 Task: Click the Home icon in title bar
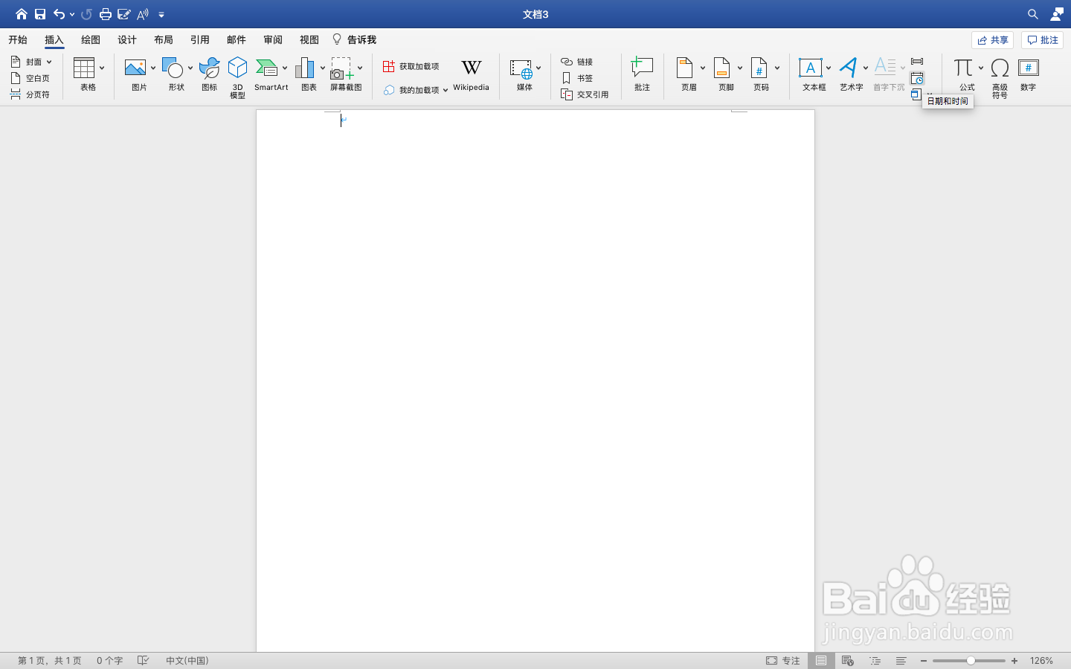(x=21, y=14)
